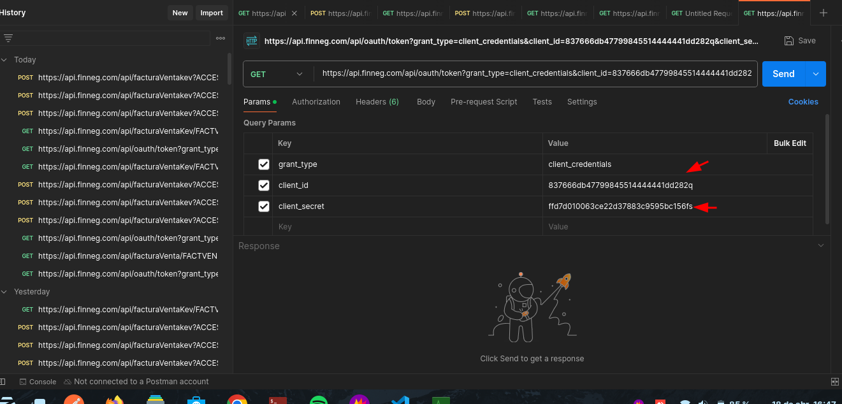This screenshot has width=842, height=404.
Task: Click the history filter icon
Action: (8, 38)
